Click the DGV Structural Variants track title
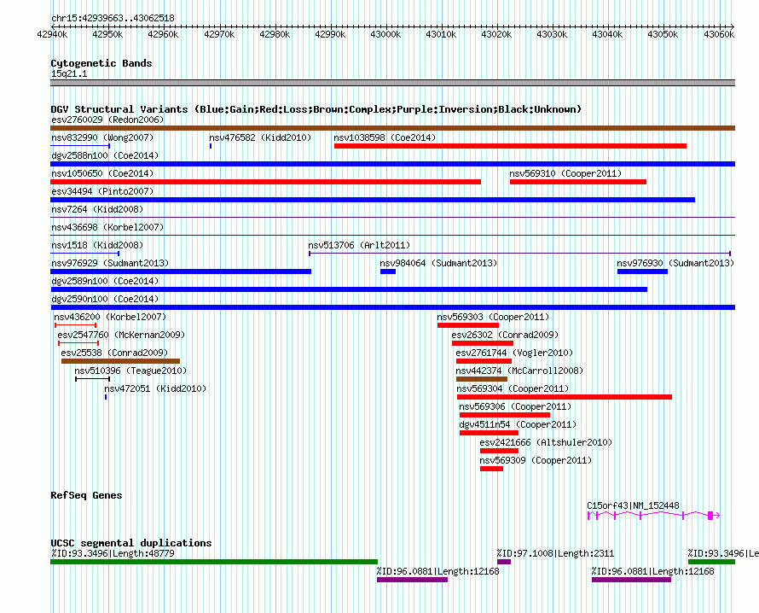 [x=316, y=109]
